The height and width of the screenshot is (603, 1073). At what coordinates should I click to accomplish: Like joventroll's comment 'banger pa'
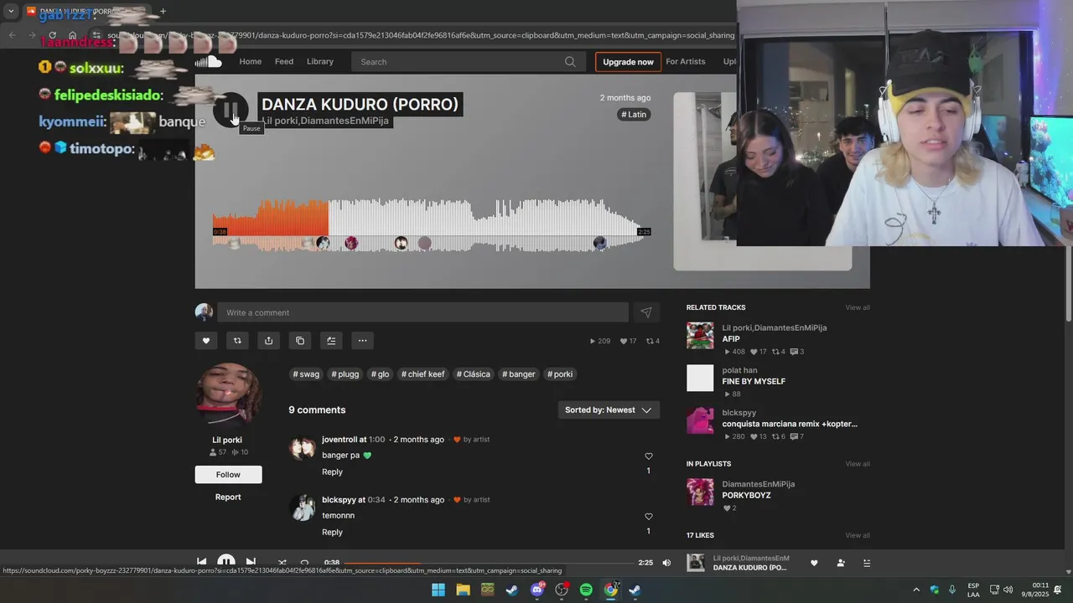[648, 456]
